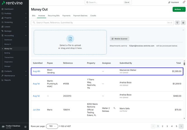Expand the Maintenance menu chevron
Screen dimensions: 187x130
(26, 76)
